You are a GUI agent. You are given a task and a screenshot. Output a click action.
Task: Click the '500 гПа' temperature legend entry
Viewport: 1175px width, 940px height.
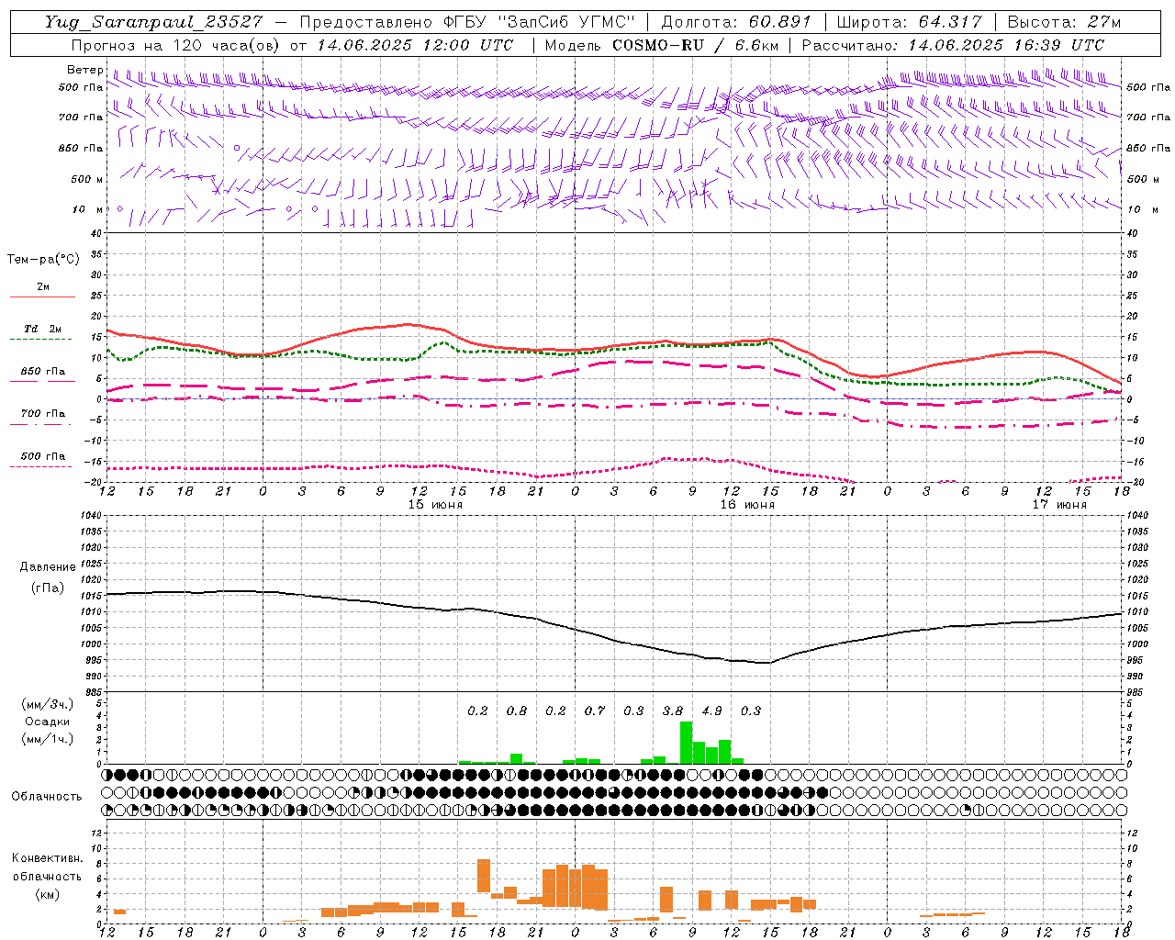pyautogui.click(x=43, y=456)
